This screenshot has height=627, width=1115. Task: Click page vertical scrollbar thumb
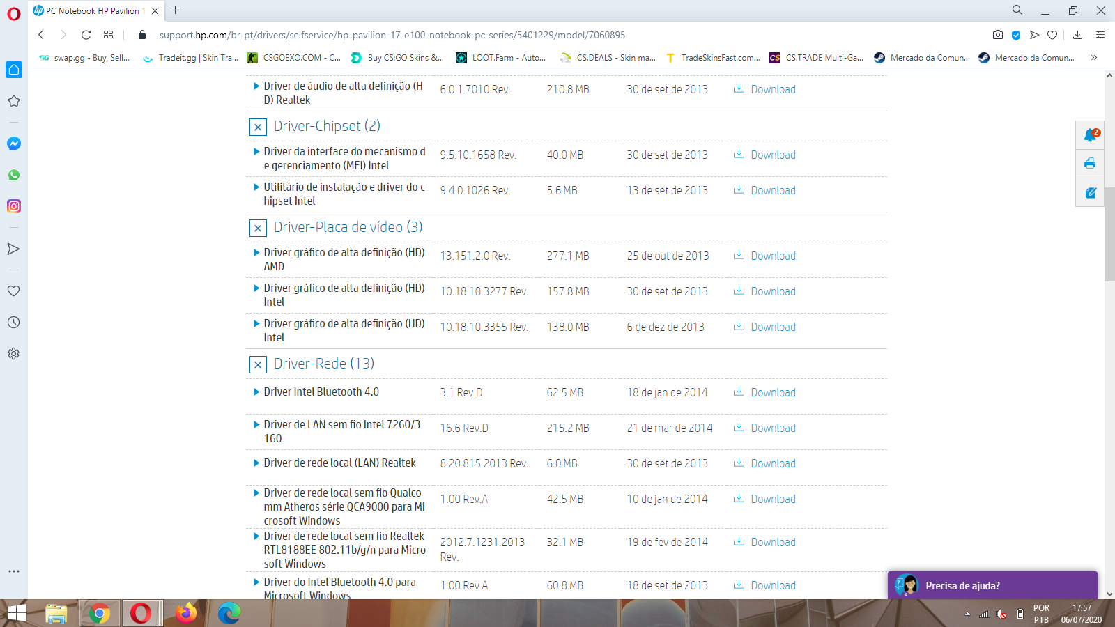click(1109, 234)
